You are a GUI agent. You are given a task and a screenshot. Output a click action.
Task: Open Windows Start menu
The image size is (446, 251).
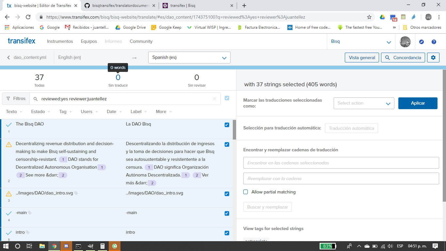click(x=6, y=246)
